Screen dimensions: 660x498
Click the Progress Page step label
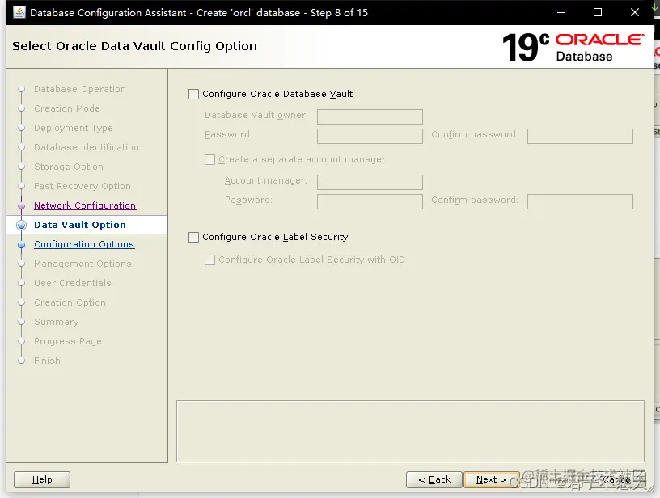tap(68, 341)
